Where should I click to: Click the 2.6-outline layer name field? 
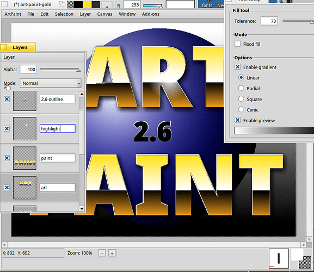coord(58,99)
